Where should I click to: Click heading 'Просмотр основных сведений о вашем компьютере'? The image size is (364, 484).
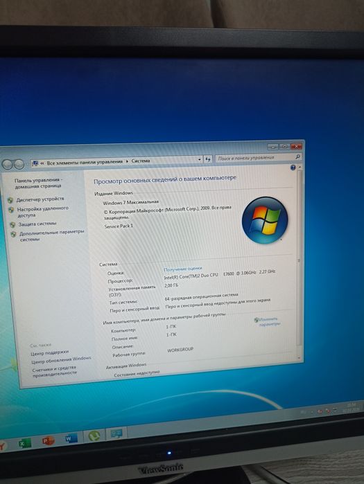pos(165,179)
